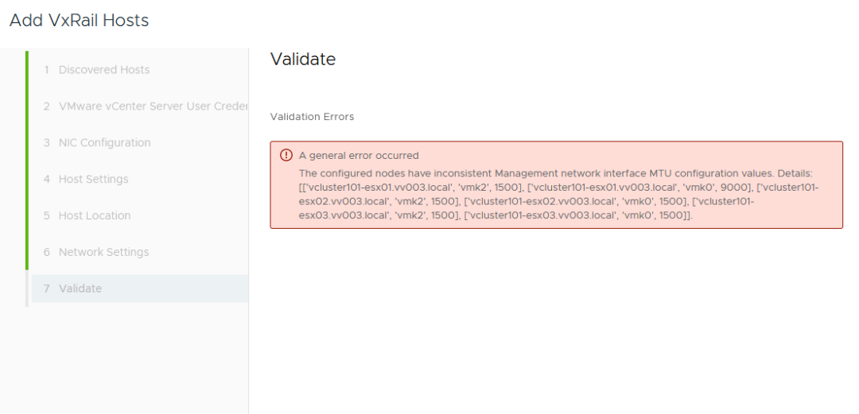Click the green wizard progress bar

pos(26,159)
